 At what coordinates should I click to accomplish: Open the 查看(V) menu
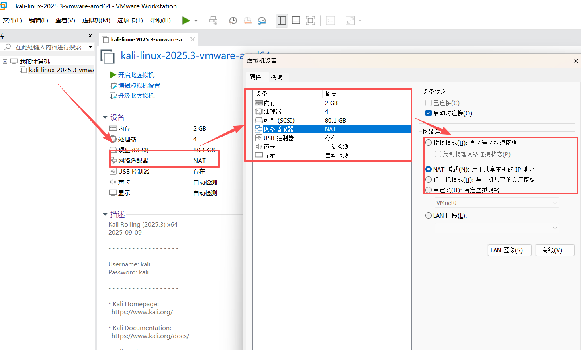point(65,20)
